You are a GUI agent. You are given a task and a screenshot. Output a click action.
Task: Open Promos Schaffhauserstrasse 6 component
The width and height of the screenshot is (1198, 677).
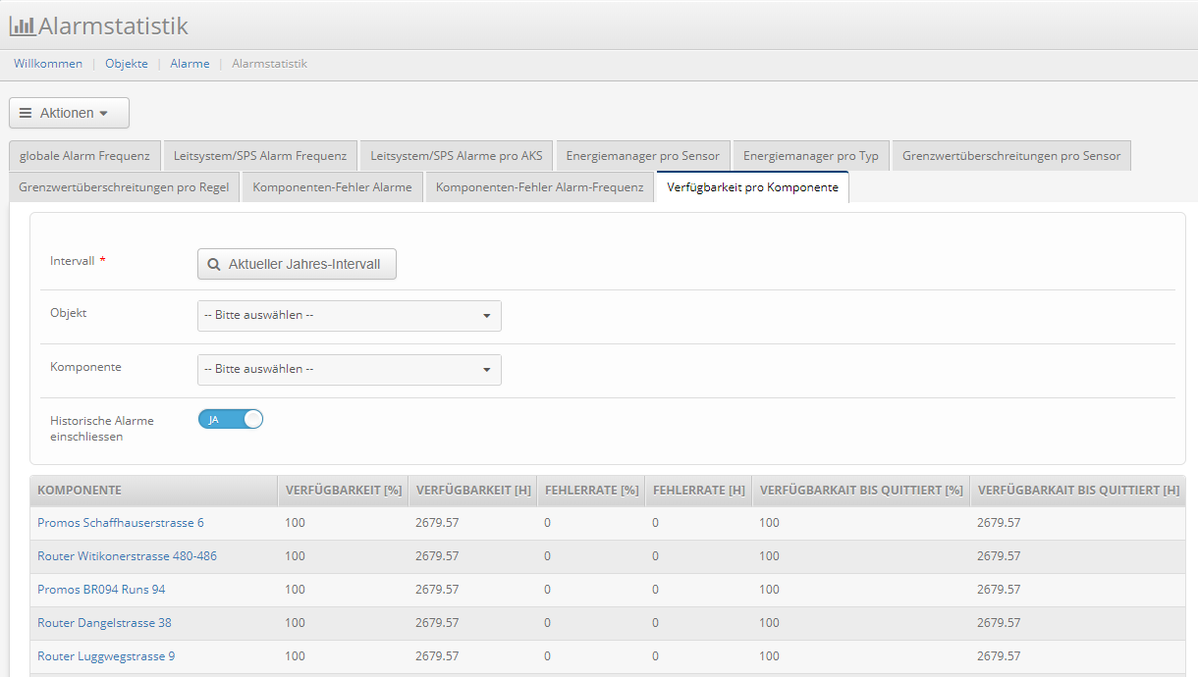pyautogui.click(x=121, y=523)
